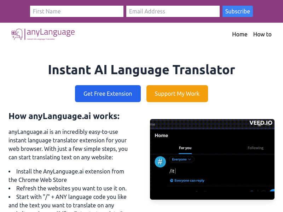
Task: Click the Get Free Extension button
Action: click(x=108, y=94)
